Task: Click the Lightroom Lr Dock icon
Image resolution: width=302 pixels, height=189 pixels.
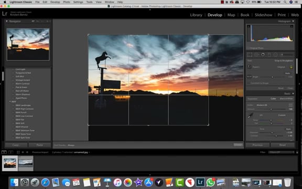Action: coord(200,182)
